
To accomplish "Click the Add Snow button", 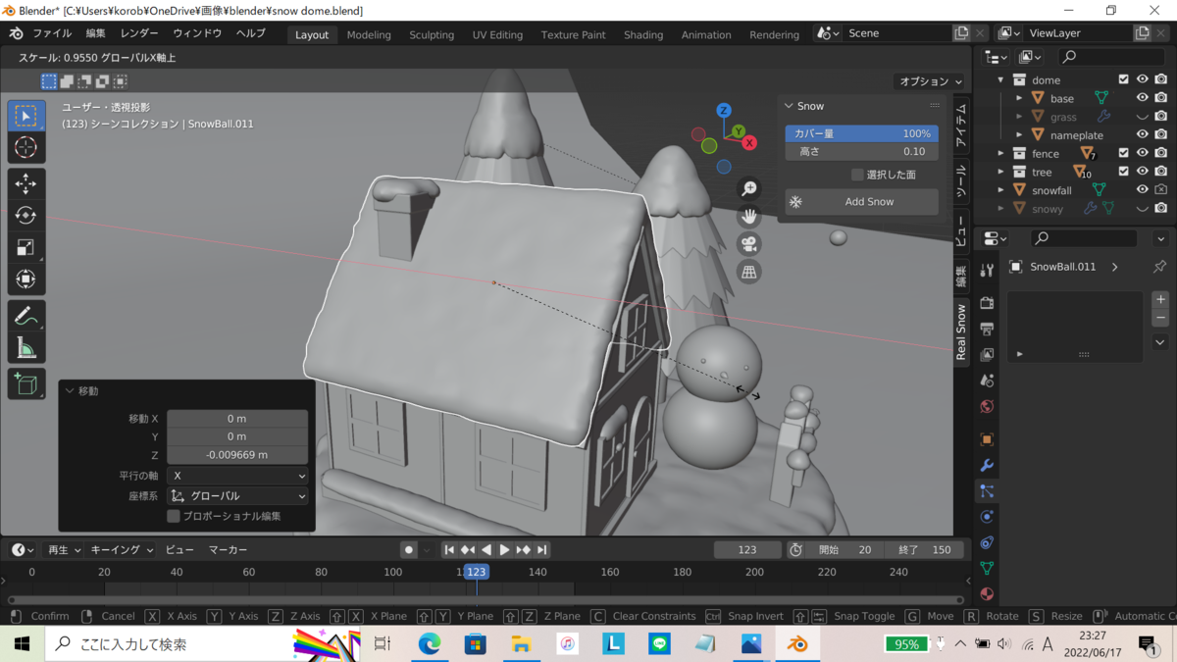I will pos(861,202).
